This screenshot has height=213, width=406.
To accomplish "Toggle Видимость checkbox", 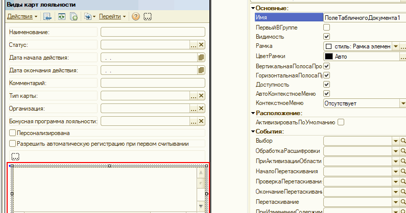I will (327, 37).
